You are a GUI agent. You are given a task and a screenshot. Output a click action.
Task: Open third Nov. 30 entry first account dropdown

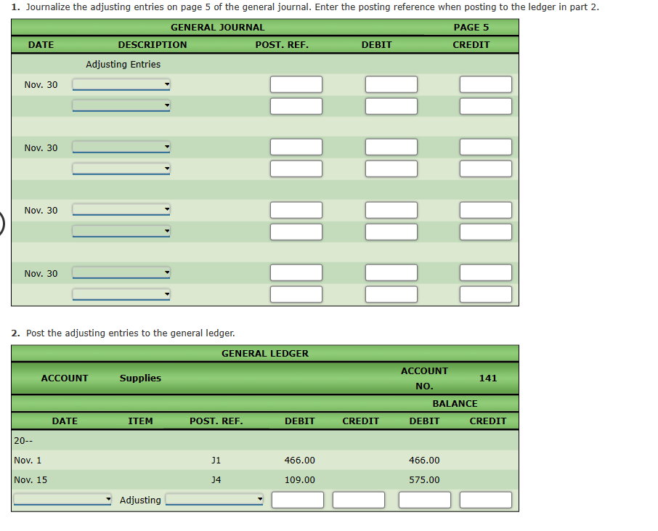pyautogui.click(x=121, y=209)
